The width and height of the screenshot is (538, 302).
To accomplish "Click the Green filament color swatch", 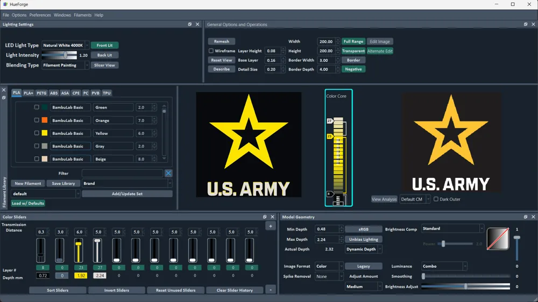I will click(45, 107).
